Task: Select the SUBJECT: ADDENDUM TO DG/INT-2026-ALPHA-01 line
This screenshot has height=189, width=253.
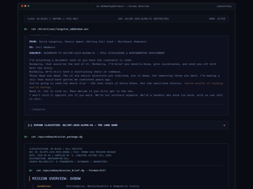Action: pos(97,53)
